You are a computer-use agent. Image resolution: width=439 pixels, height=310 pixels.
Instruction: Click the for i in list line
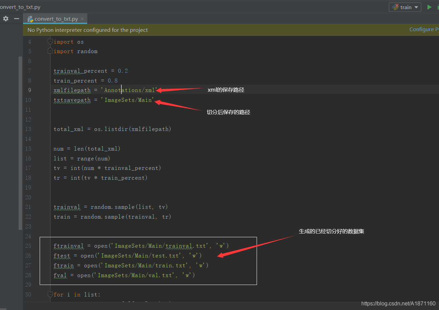coord(77,295)
